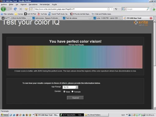This screenshot has height=117, width=156.
Task: Click the volume speaker tray icon
Action: (144, 115)
